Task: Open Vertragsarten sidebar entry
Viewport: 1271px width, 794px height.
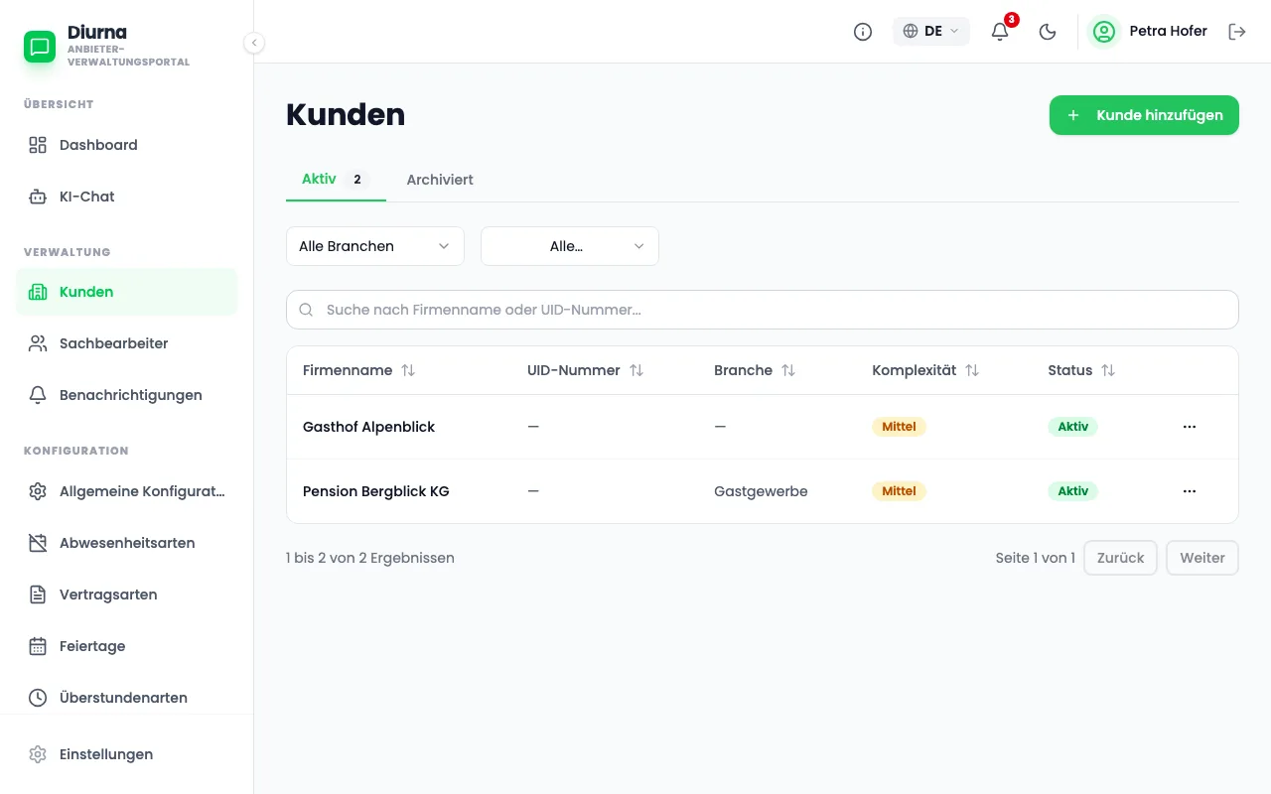Action: click(x=127, y=595)
